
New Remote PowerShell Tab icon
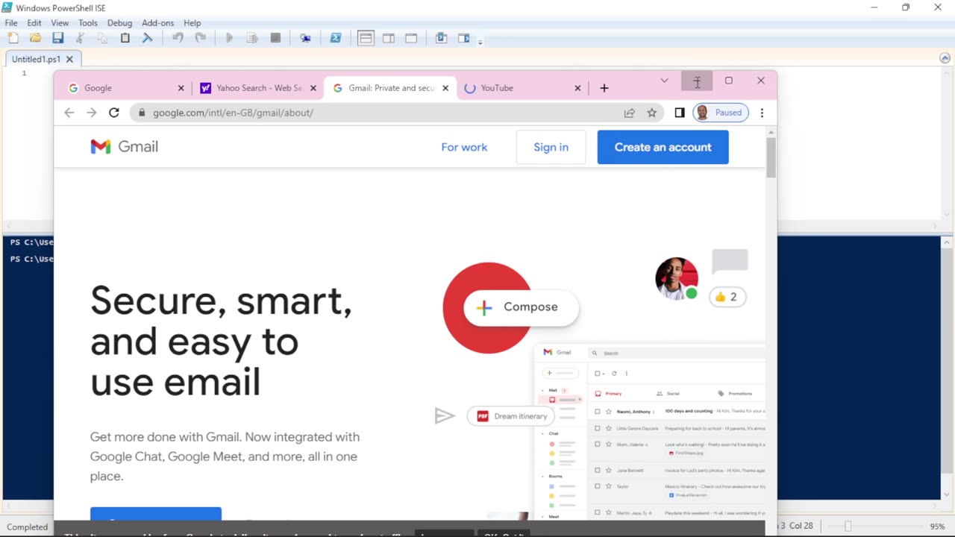click(x=305, y=38)
